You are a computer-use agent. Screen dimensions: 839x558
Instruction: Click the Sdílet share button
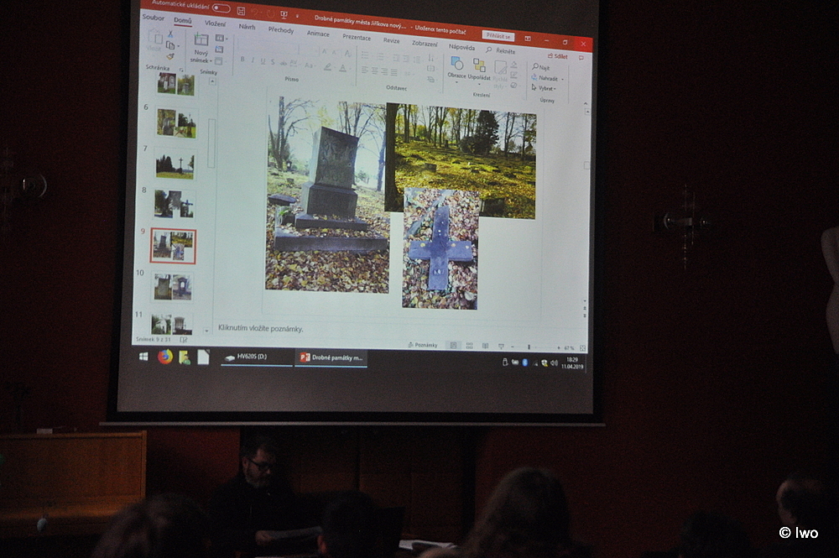[x=557, y=56]
